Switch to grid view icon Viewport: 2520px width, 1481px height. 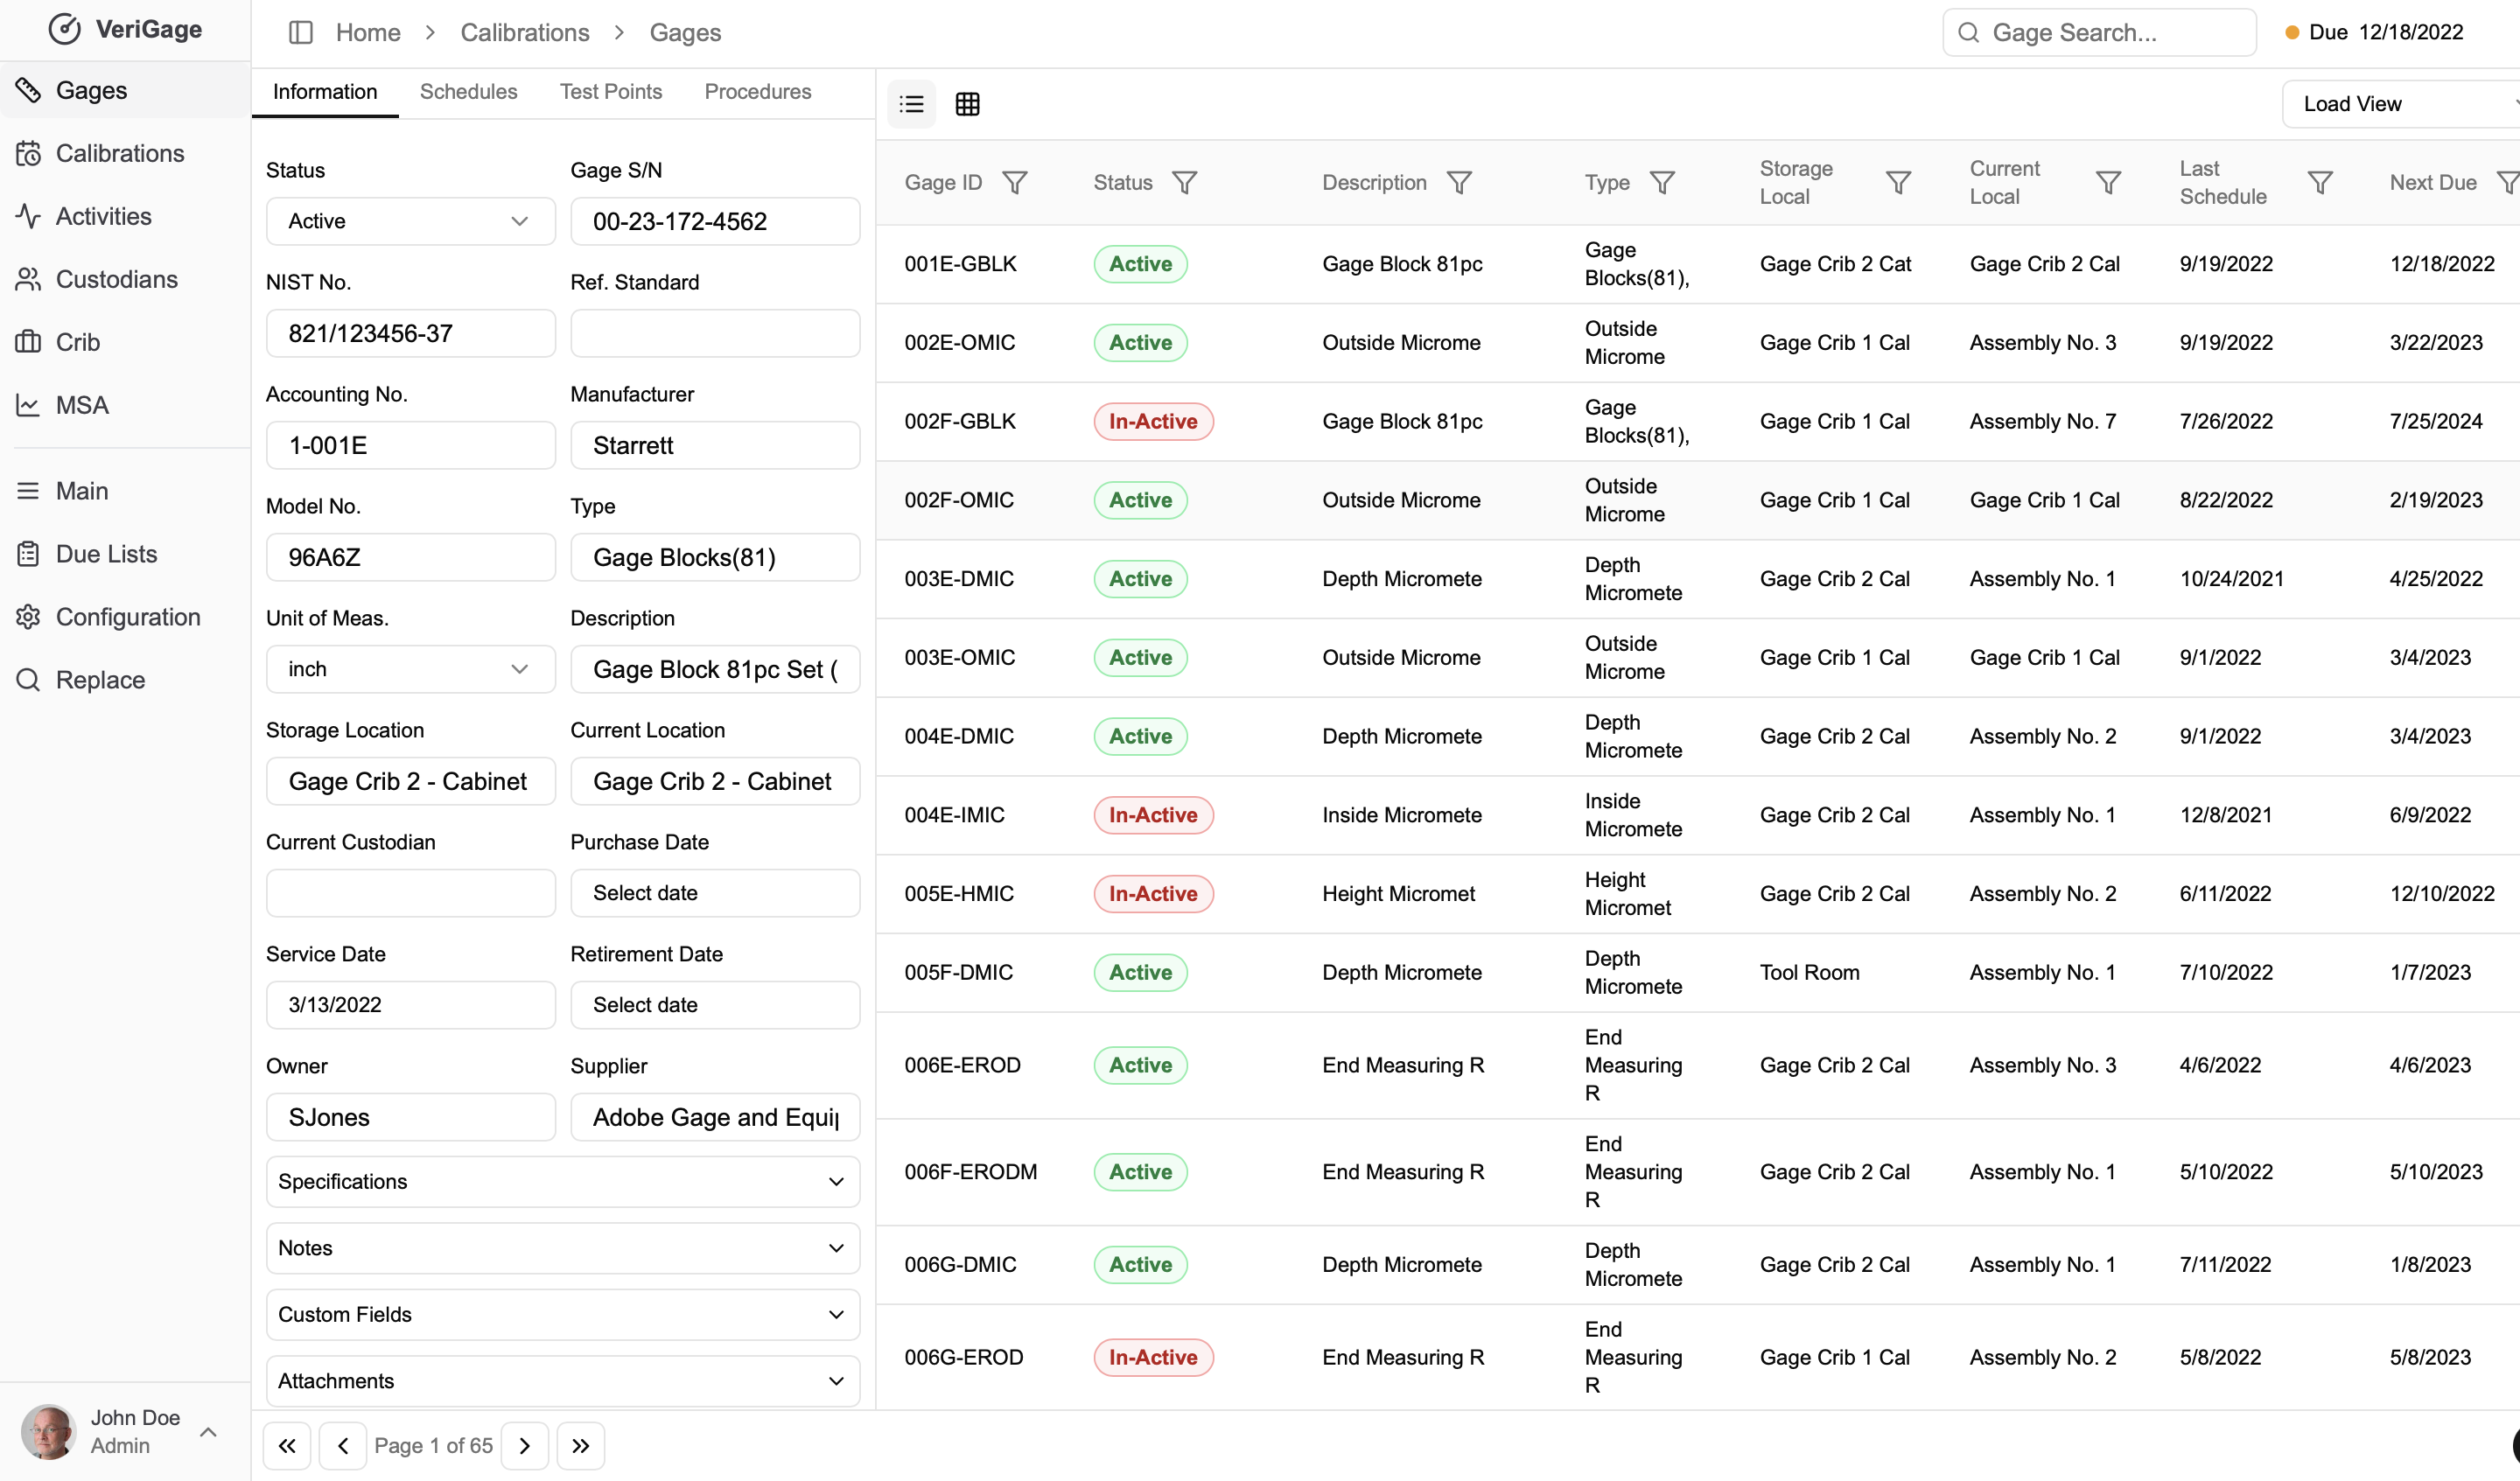(x=967, y=104)
